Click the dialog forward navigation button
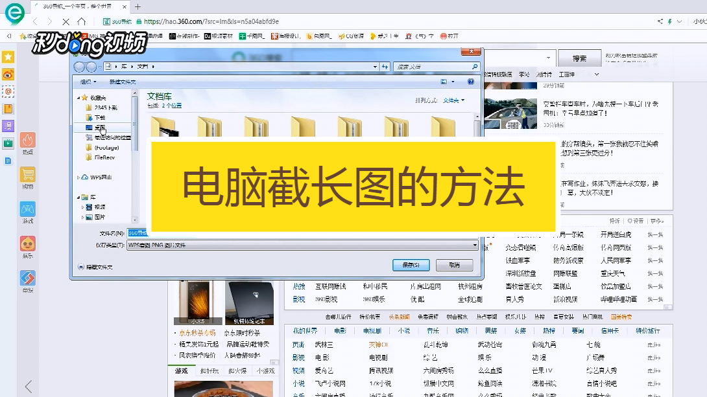This screenshot has height=397, width=707. click(x=91, y=67)
